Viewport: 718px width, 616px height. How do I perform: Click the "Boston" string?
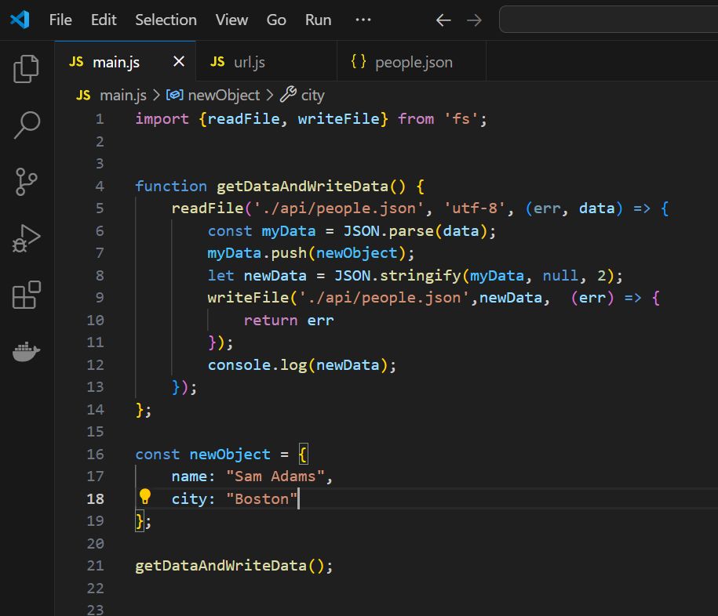261,499
